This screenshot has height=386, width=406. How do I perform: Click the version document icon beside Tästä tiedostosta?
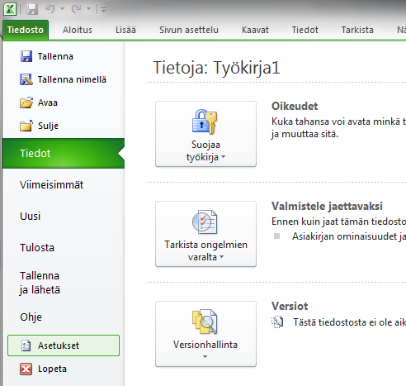(x=277, y=322)
